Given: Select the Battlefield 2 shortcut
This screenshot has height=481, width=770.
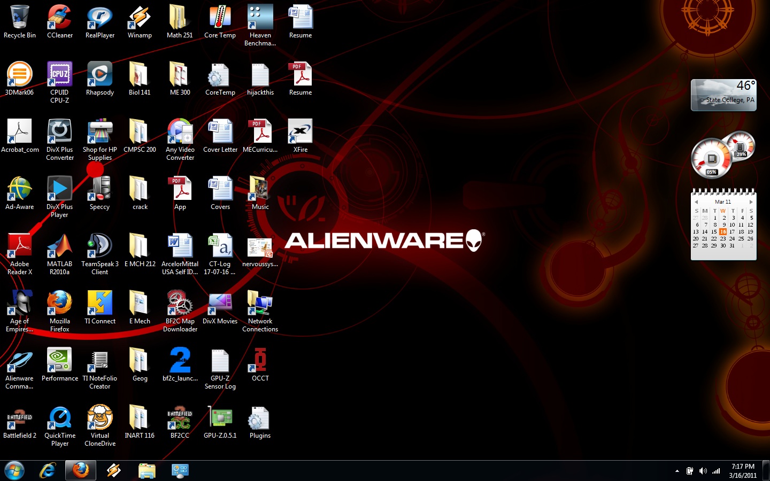Looking at the screenshot, I should [20, 422].
